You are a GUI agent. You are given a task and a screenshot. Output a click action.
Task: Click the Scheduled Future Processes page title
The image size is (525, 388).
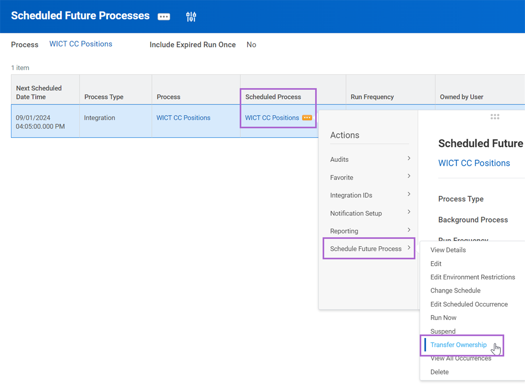[80, 16]
